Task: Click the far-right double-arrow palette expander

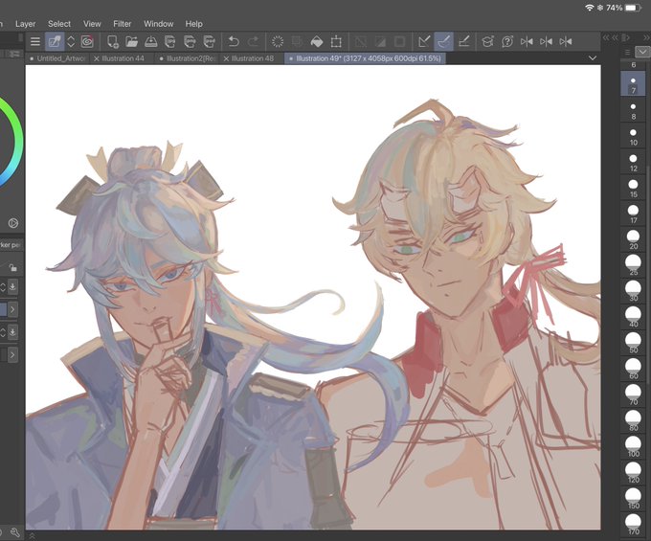Action: coord(646,37)
